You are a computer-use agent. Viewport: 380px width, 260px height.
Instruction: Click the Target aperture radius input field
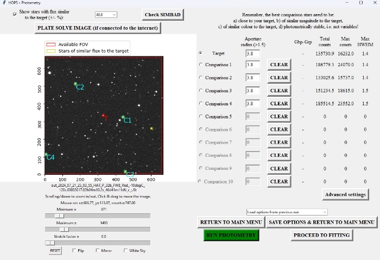click(x=252, y=54)
